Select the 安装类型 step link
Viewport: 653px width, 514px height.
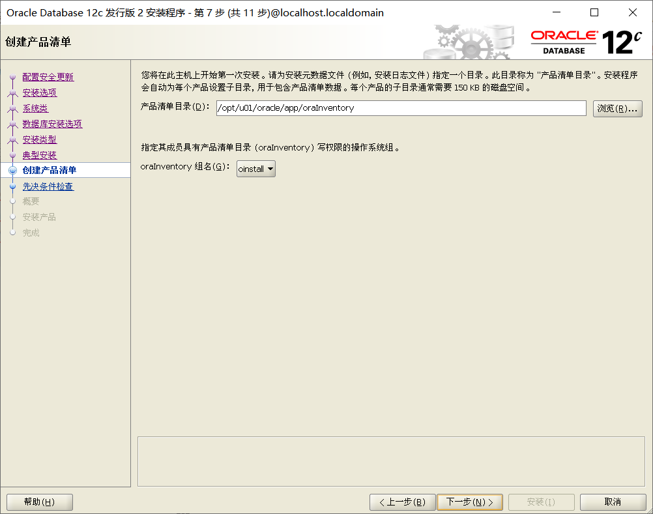[40, 139]
